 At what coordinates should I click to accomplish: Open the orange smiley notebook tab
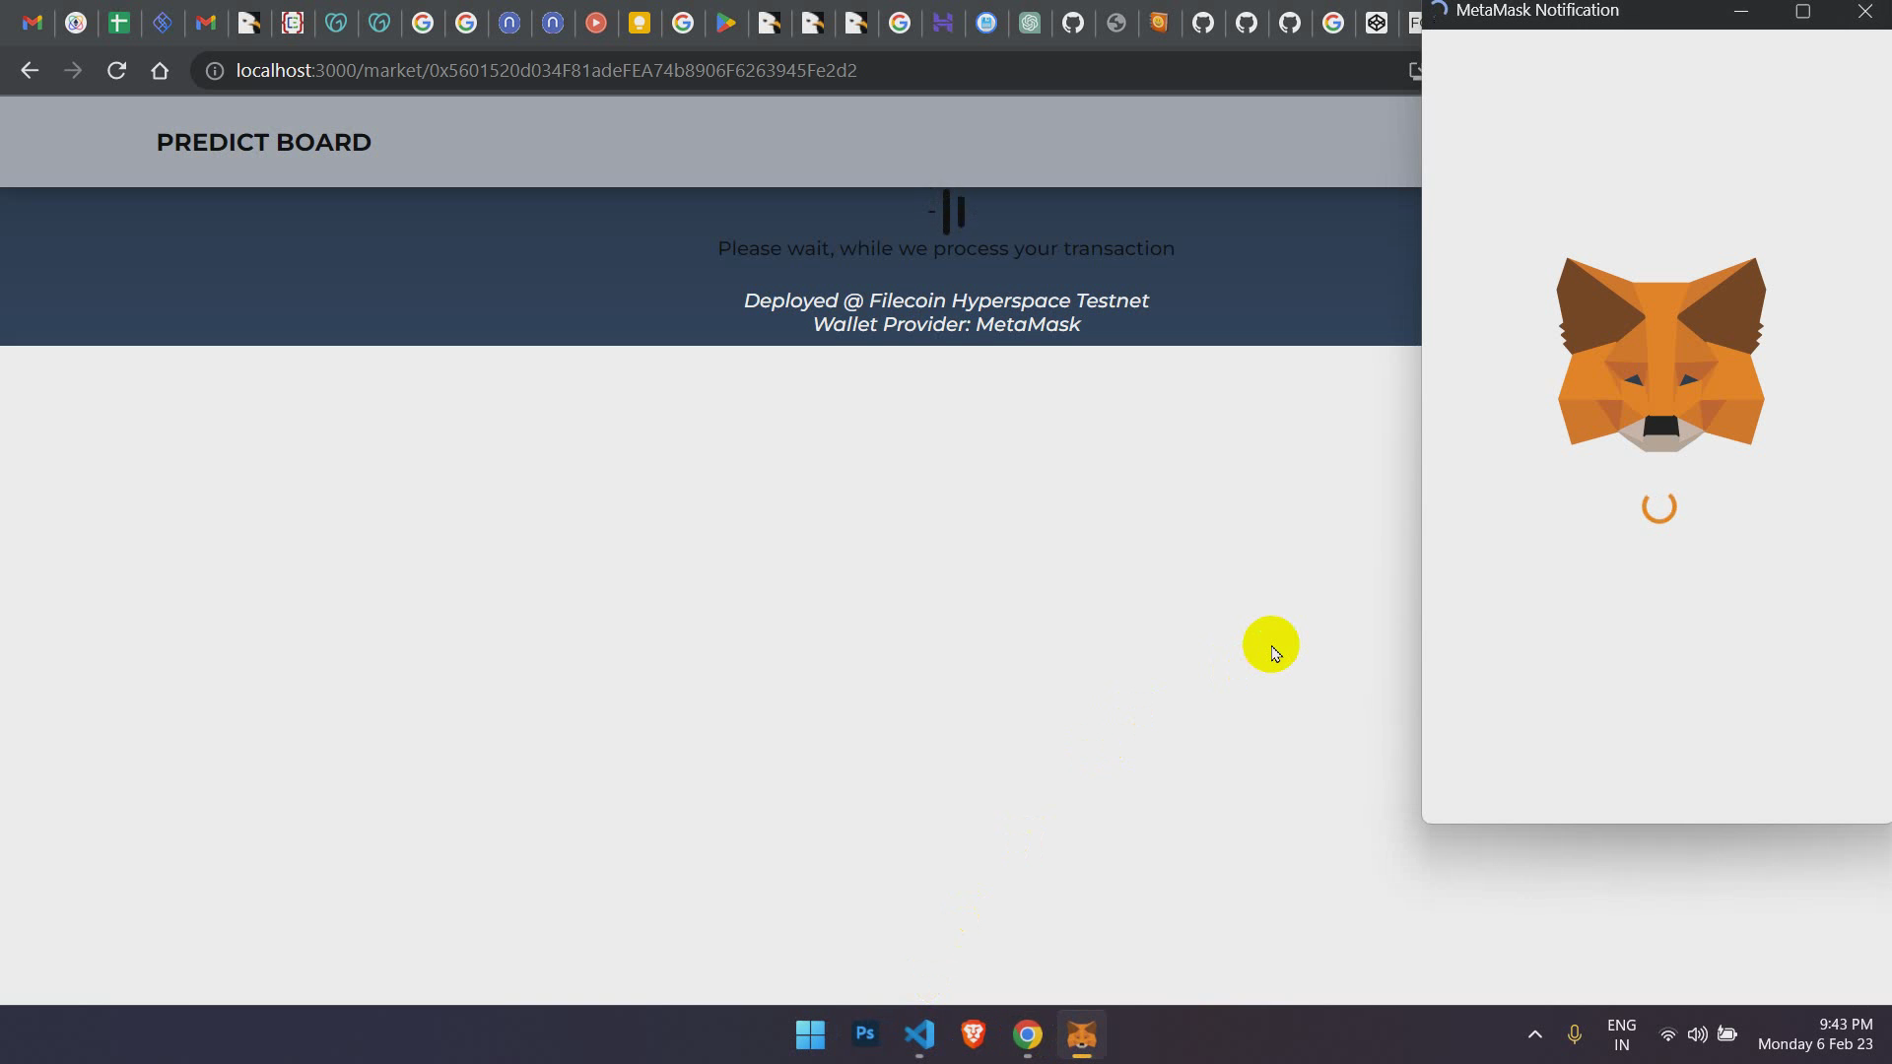tap(1160, 23)
